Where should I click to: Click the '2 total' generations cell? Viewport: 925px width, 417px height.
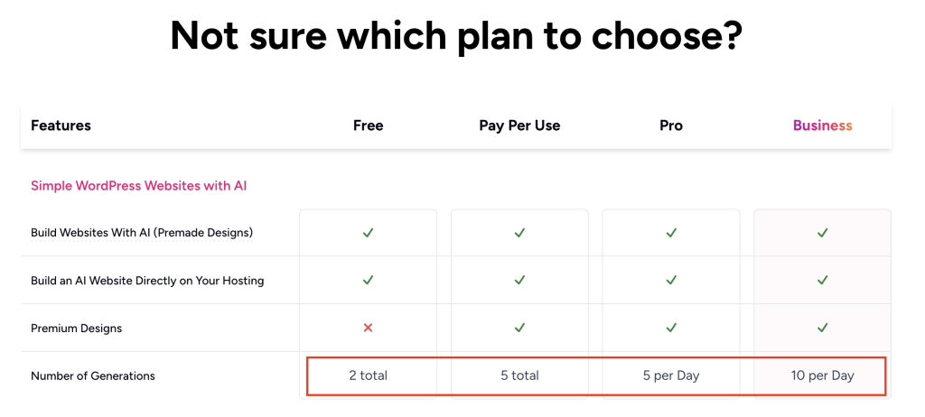[368, 375]
